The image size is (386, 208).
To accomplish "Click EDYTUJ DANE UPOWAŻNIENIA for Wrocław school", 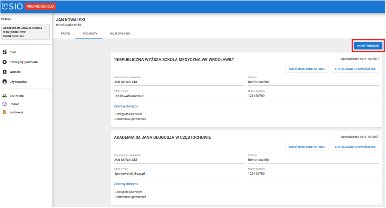I will pos(355,69).
